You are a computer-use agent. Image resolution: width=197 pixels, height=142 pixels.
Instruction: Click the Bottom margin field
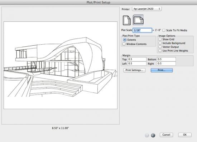[x=166, y=59]
